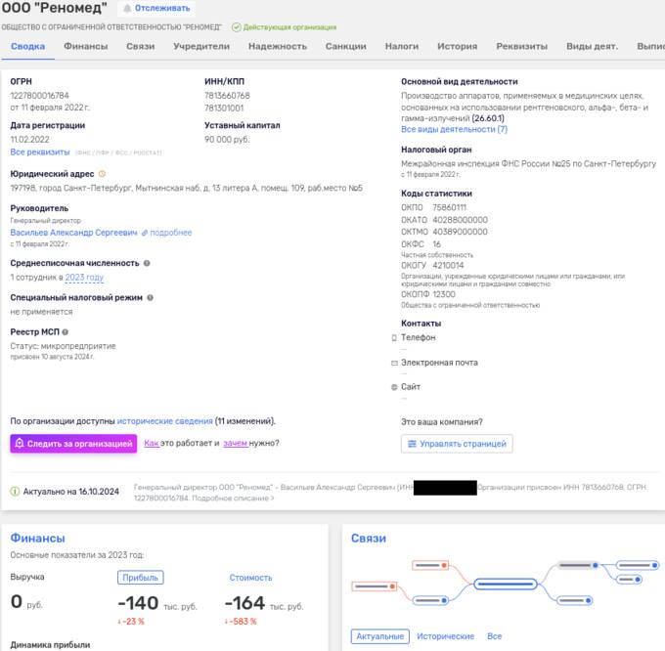The height and width of the screenshot is (651, 665).
Task: Open the Связи tab
Action: 141,46
